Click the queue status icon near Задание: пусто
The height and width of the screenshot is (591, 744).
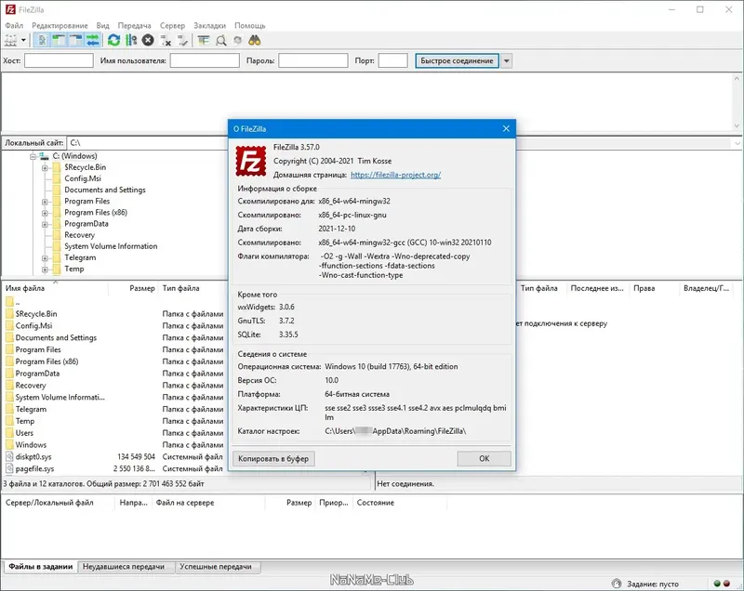pyautogui.click(x=617, y=584)
